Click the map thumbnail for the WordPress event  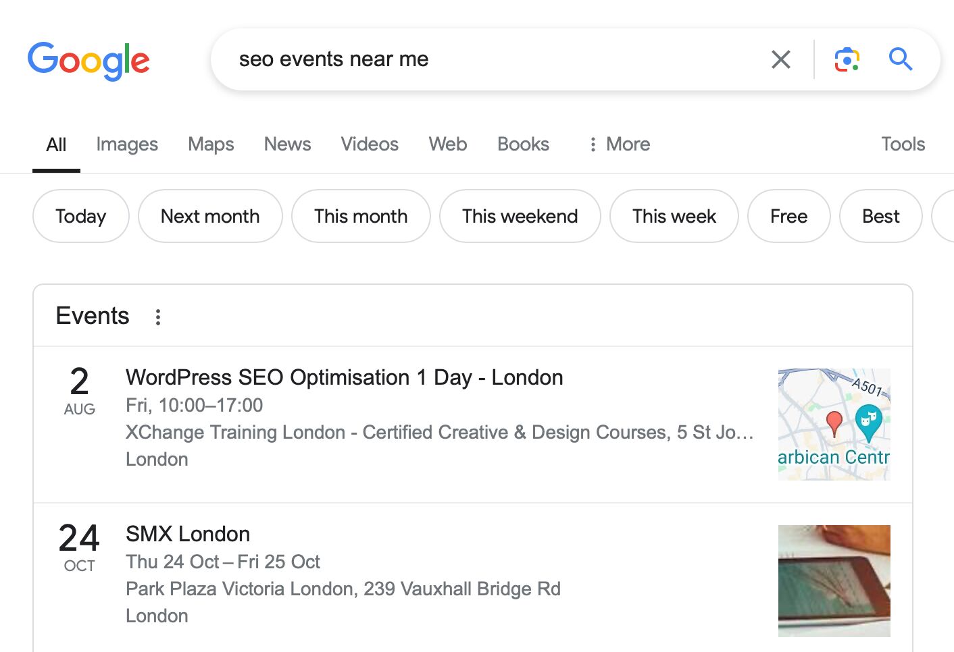(x=834, y=424)
